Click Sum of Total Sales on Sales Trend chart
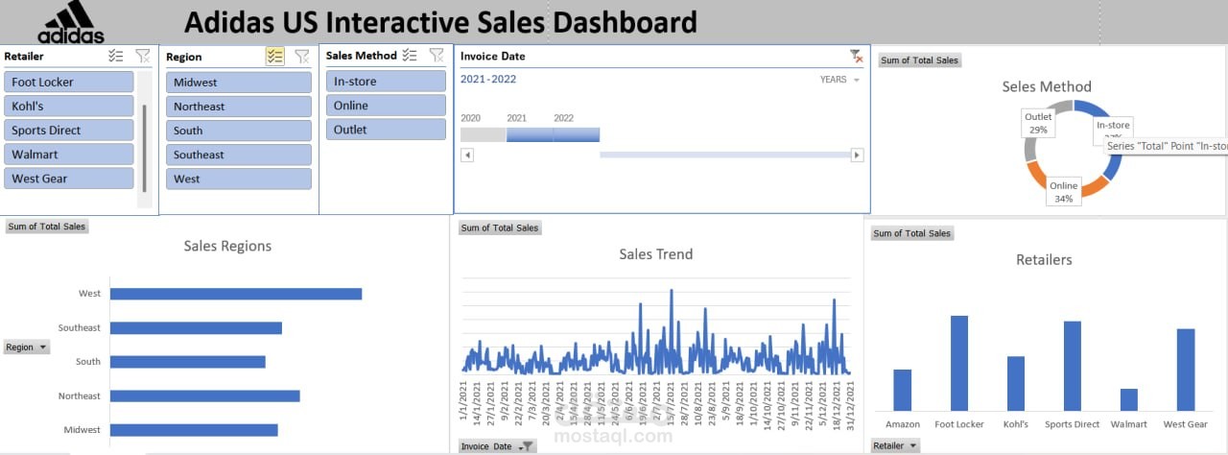 coord(500,227)
